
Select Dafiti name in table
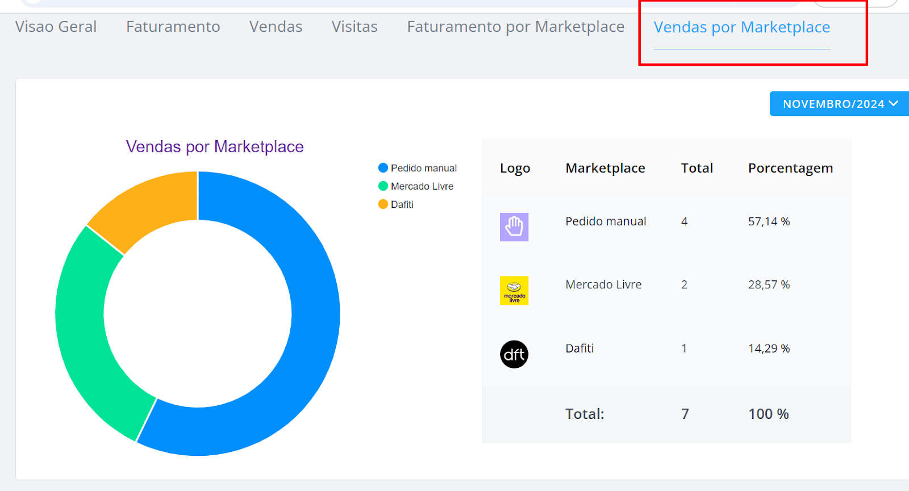point(579,348)
